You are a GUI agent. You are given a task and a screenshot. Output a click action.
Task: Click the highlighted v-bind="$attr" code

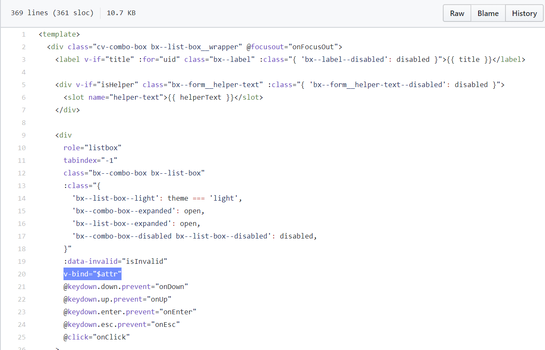pos(93,274)
